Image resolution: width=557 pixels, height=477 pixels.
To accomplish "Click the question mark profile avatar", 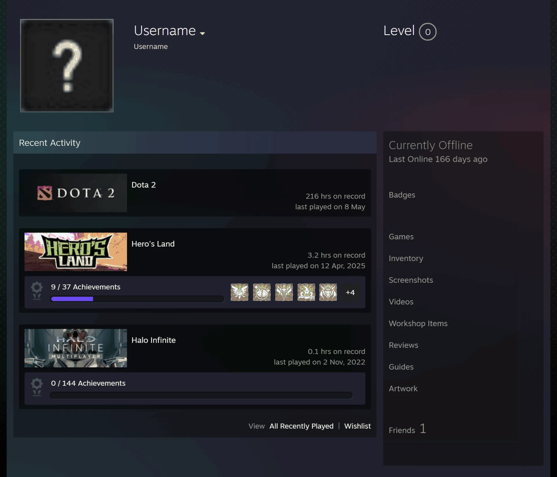I will tap(67, 66).
